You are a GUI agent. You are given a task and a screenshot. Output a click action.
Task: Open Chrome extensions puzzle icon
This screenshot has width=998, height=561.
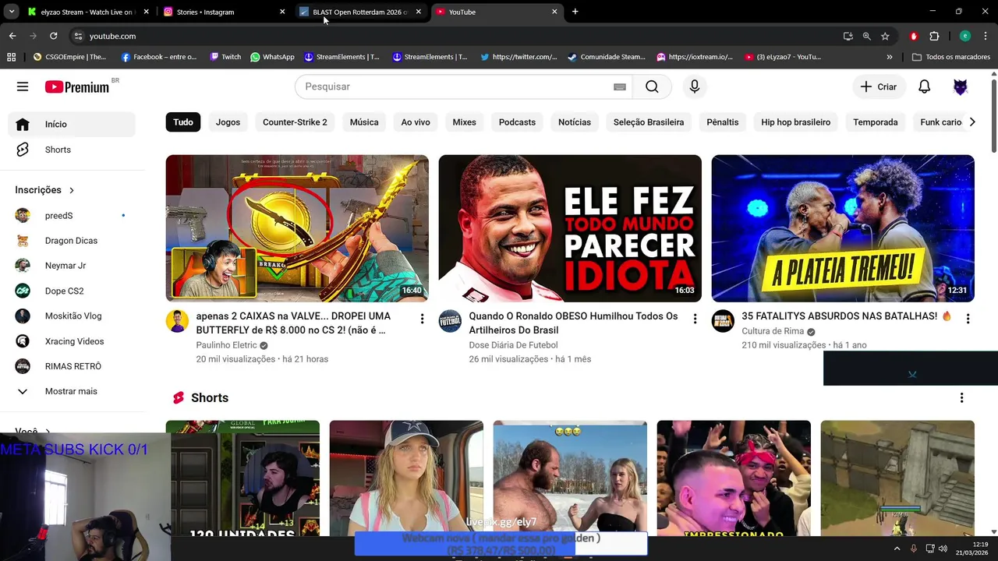click(934, 36)
